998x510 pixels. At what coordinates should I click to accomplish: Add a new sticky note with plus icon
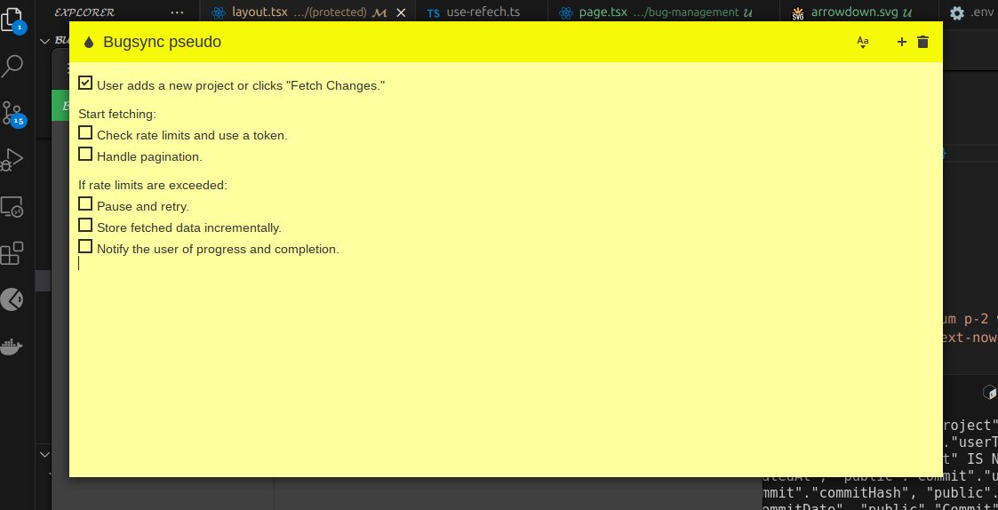point(901,42)
